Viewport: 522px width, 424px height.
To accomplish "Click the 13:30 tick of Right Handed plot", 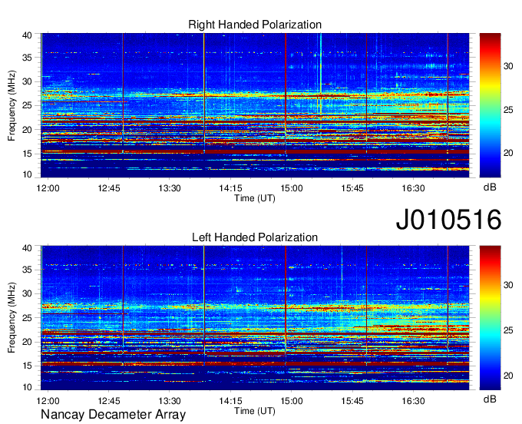I will tap(170, 188).
